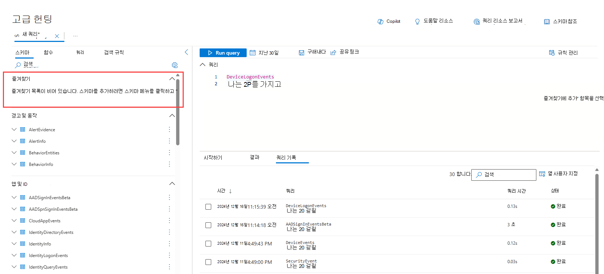Click the schema settings gear icon
Viewport: 604px width, 274px height.
pos(175,65)
